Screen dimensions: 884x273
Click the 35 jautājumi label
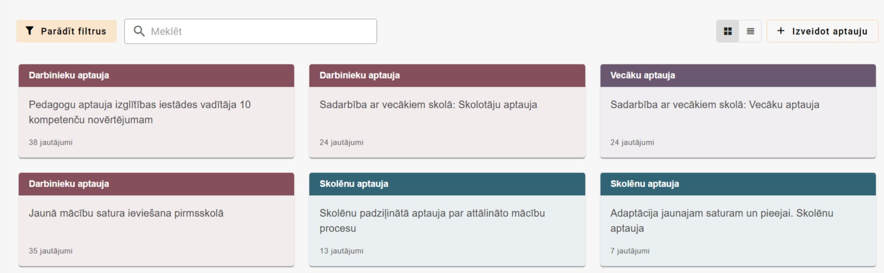(x=51, y=251)
